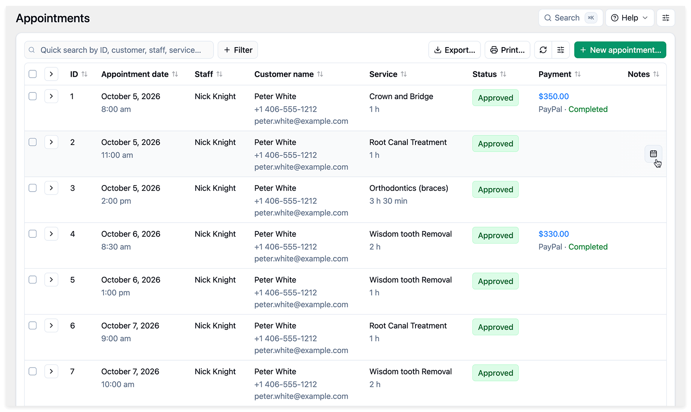691x412 pixels.
Task: Sort by Staff column arrows
Action: pos(219,74)
